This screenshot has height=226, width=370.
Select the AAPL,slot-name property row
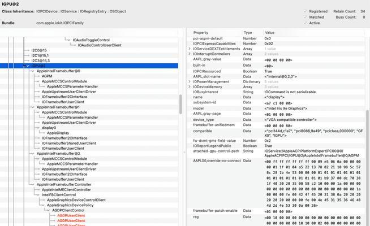click(276, 76)
